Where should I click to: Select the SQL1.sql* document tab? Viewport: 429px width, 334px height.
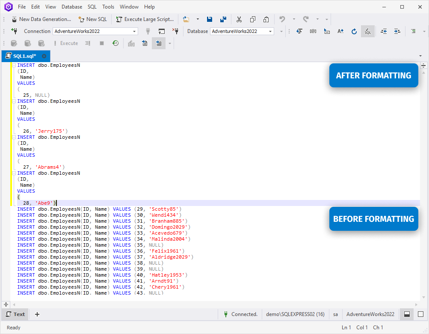(25, 56)
